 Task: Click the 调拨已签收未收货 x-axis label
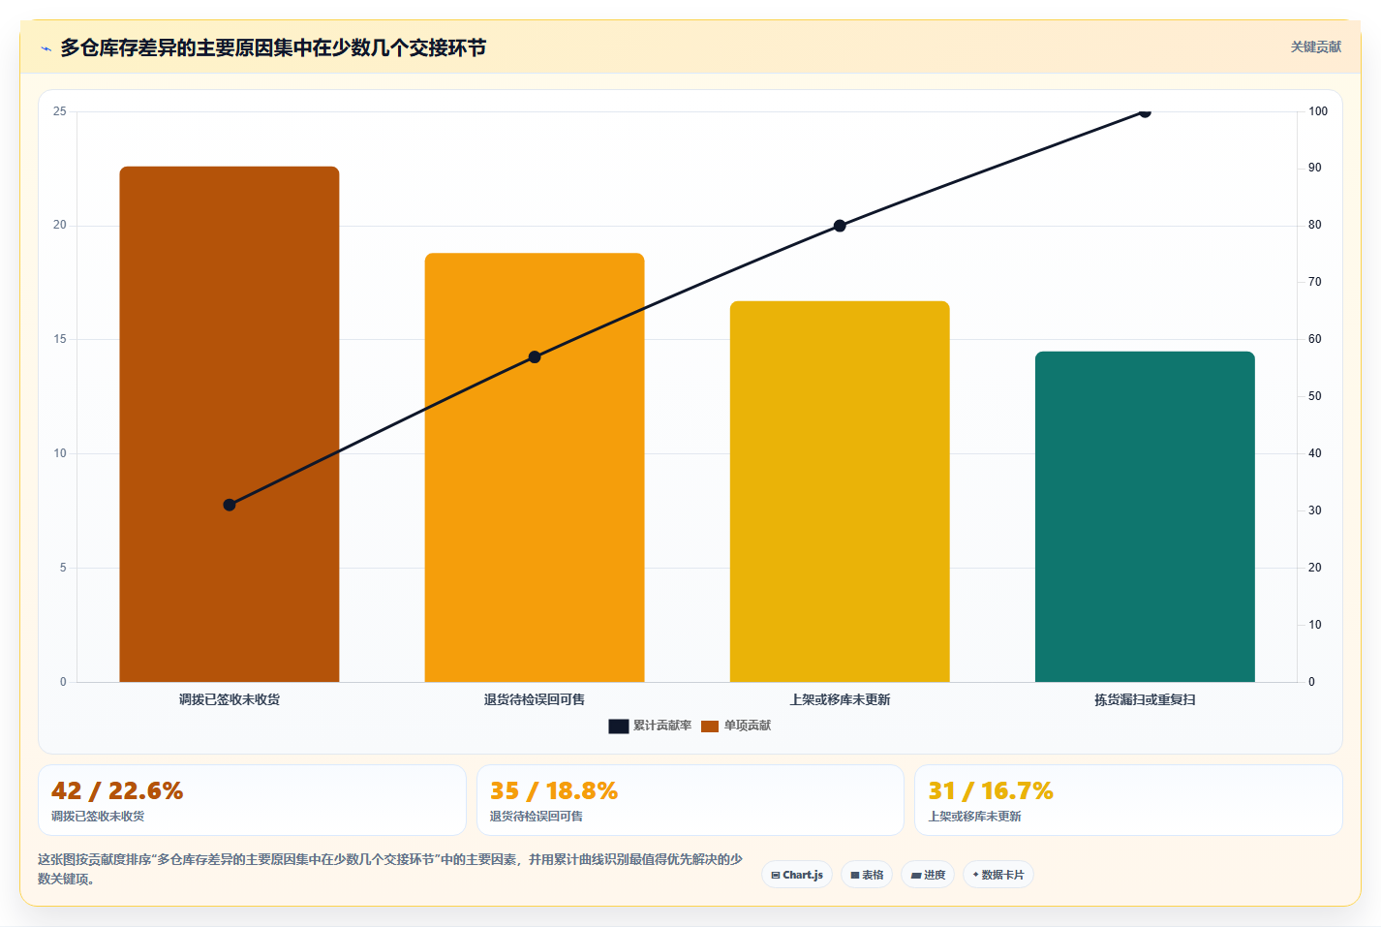click(230, 699)
